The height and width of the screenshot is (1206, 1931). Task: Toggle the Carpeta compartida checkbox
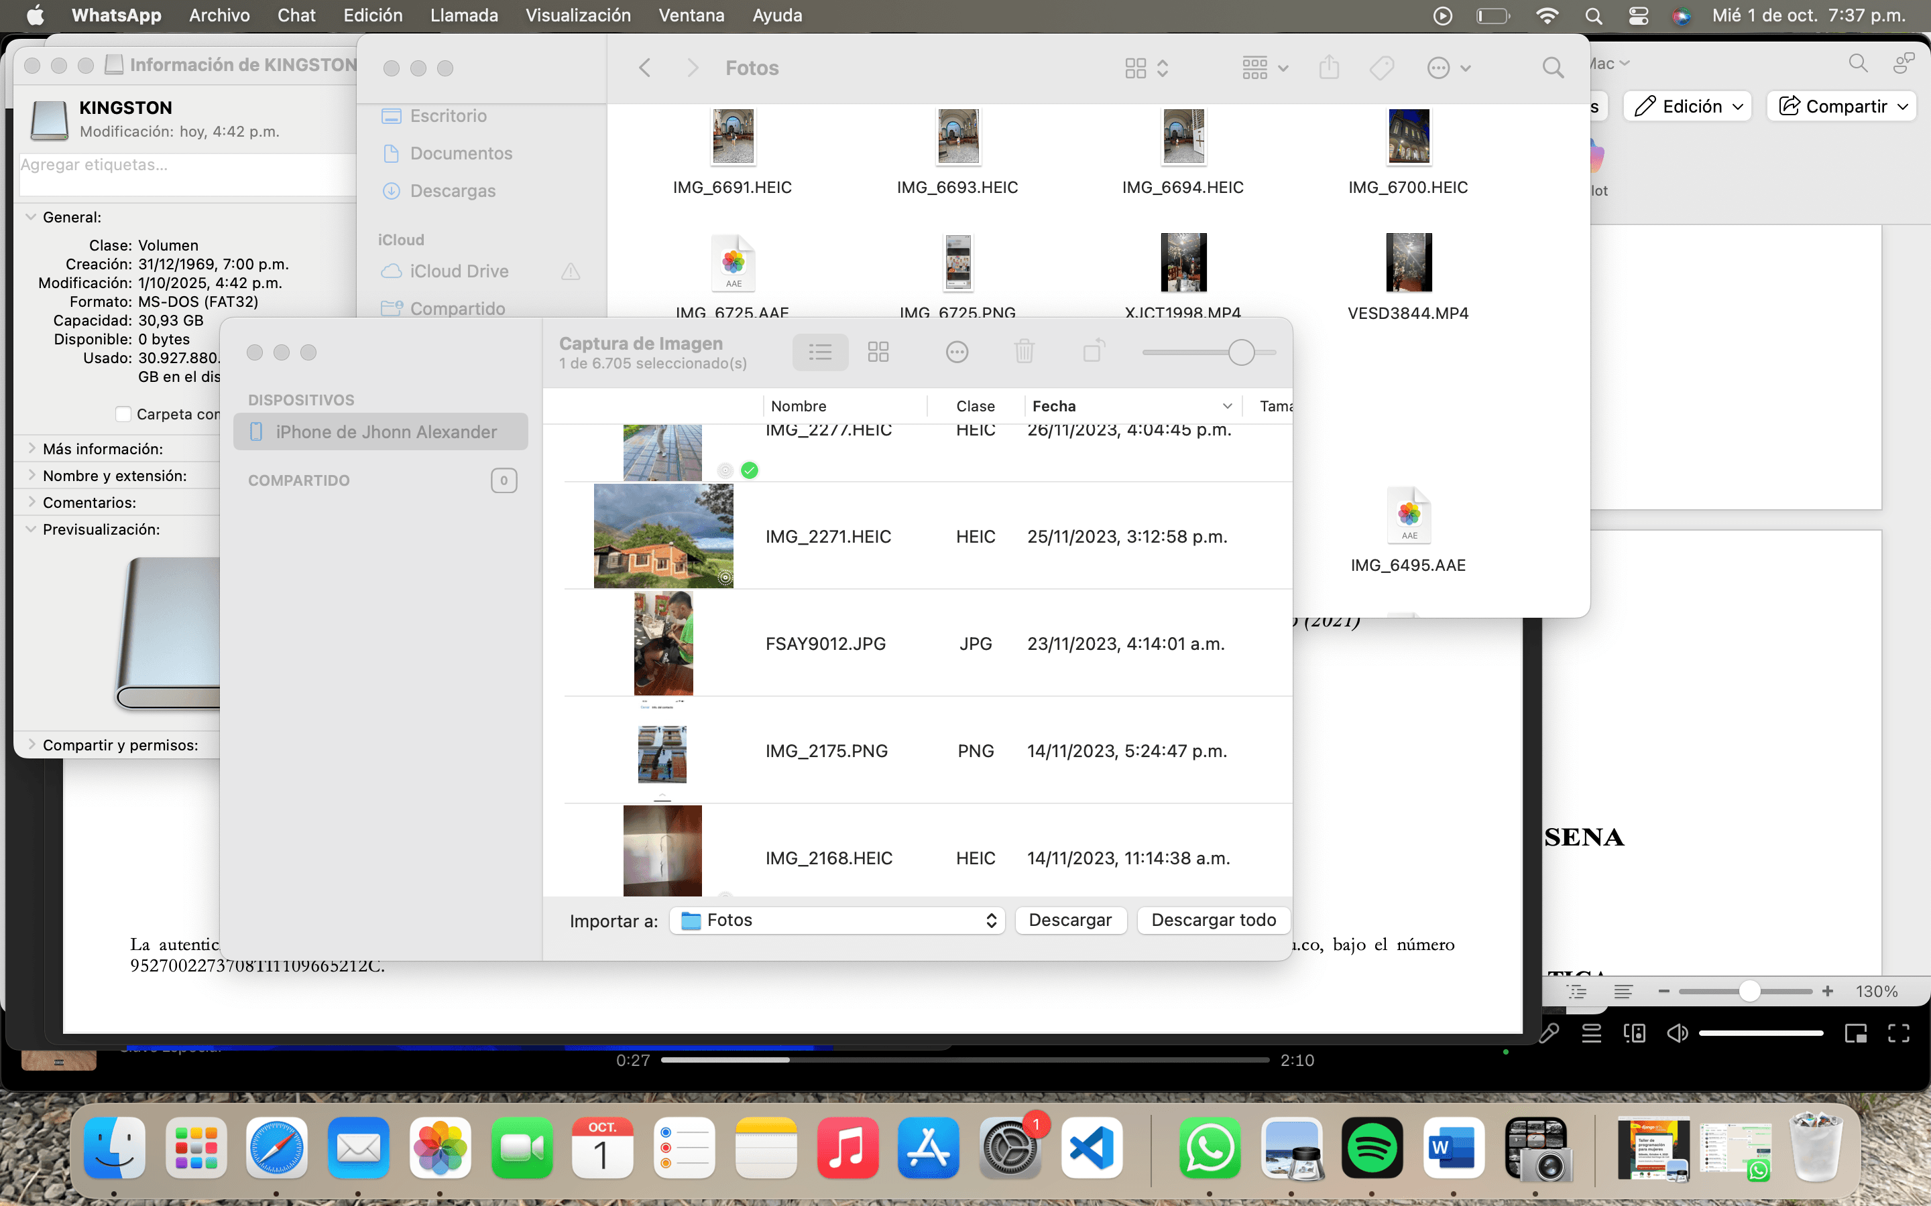tap(123, 414)
